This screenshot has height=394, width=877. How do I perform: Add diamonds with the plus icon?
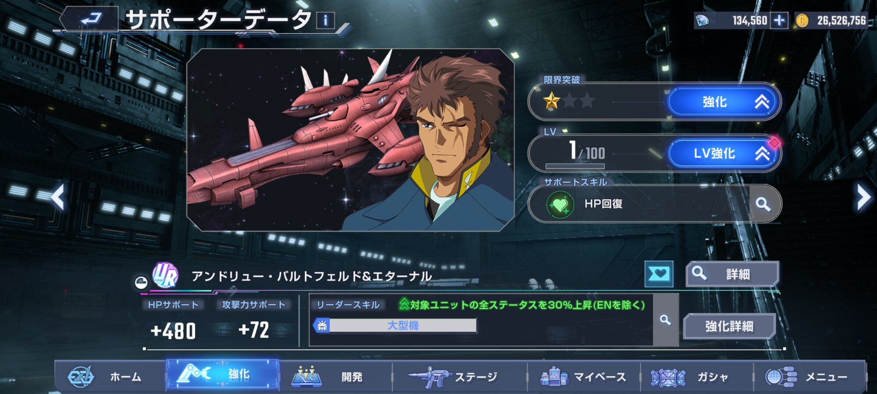[x=779, y=21]
